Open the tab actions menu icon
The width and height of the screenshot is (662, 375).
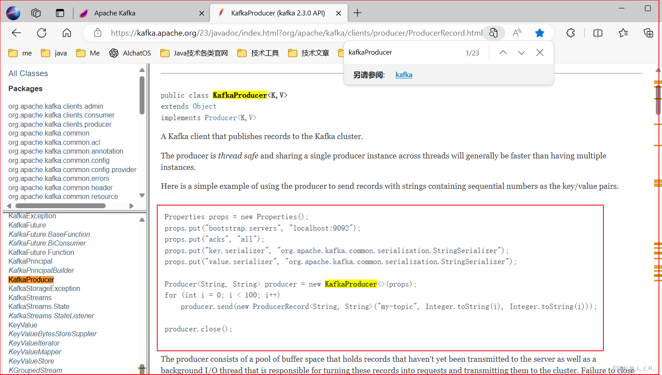point(60,13)
